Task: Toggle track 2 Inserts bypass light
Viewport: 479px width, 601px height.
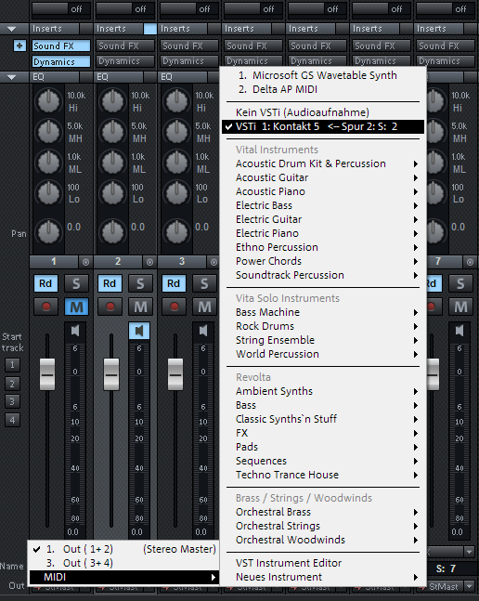Action: 149,29
